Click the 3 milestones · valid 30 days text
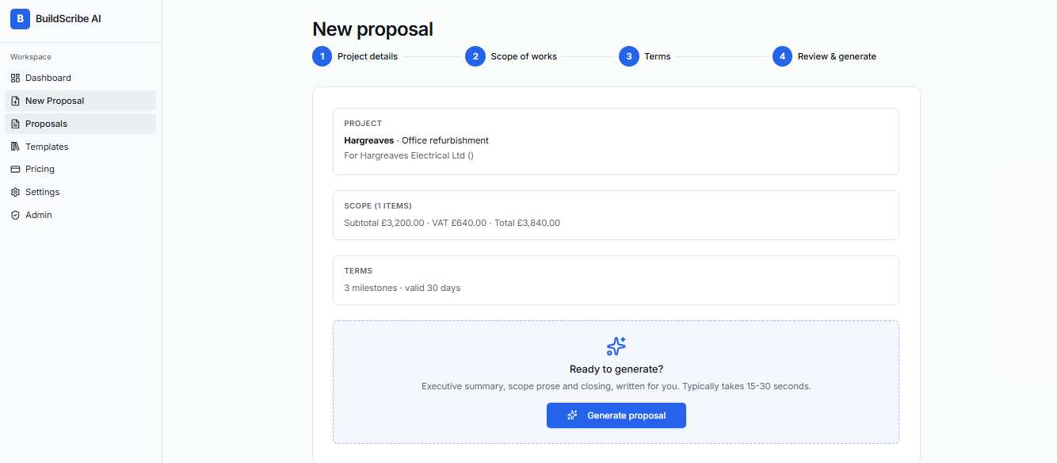 point(402,288)
